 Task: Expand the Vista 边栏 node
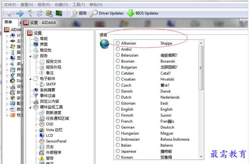point(36,130)
